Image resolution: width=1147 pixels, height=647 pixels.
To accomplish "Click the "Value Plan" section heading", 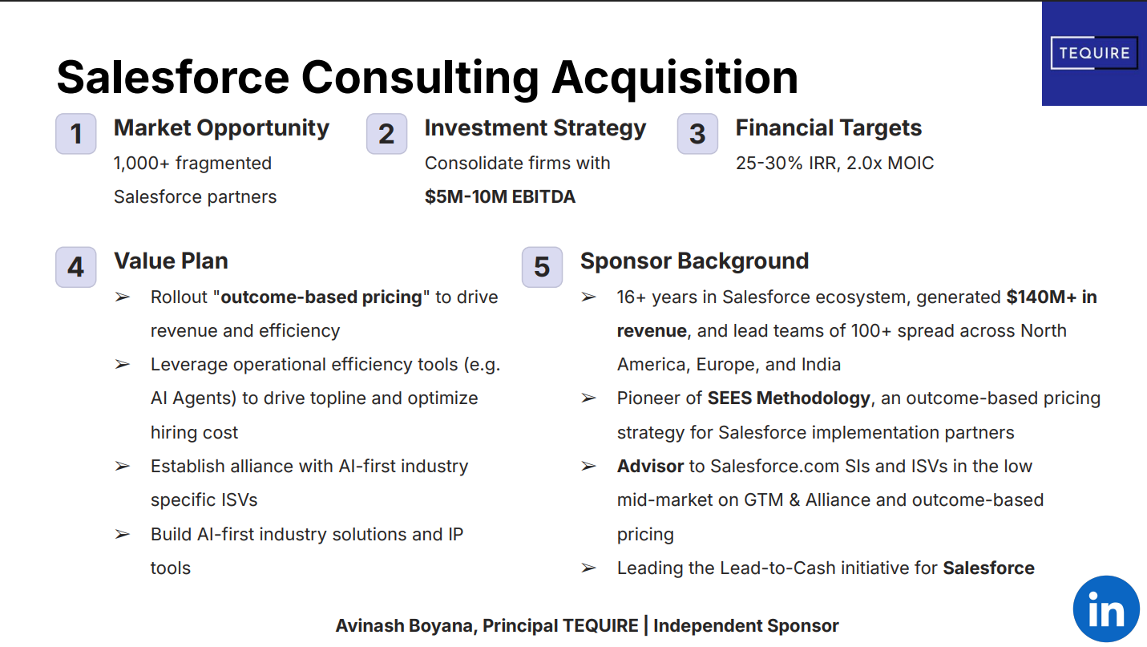I will (x=171, y=261).
